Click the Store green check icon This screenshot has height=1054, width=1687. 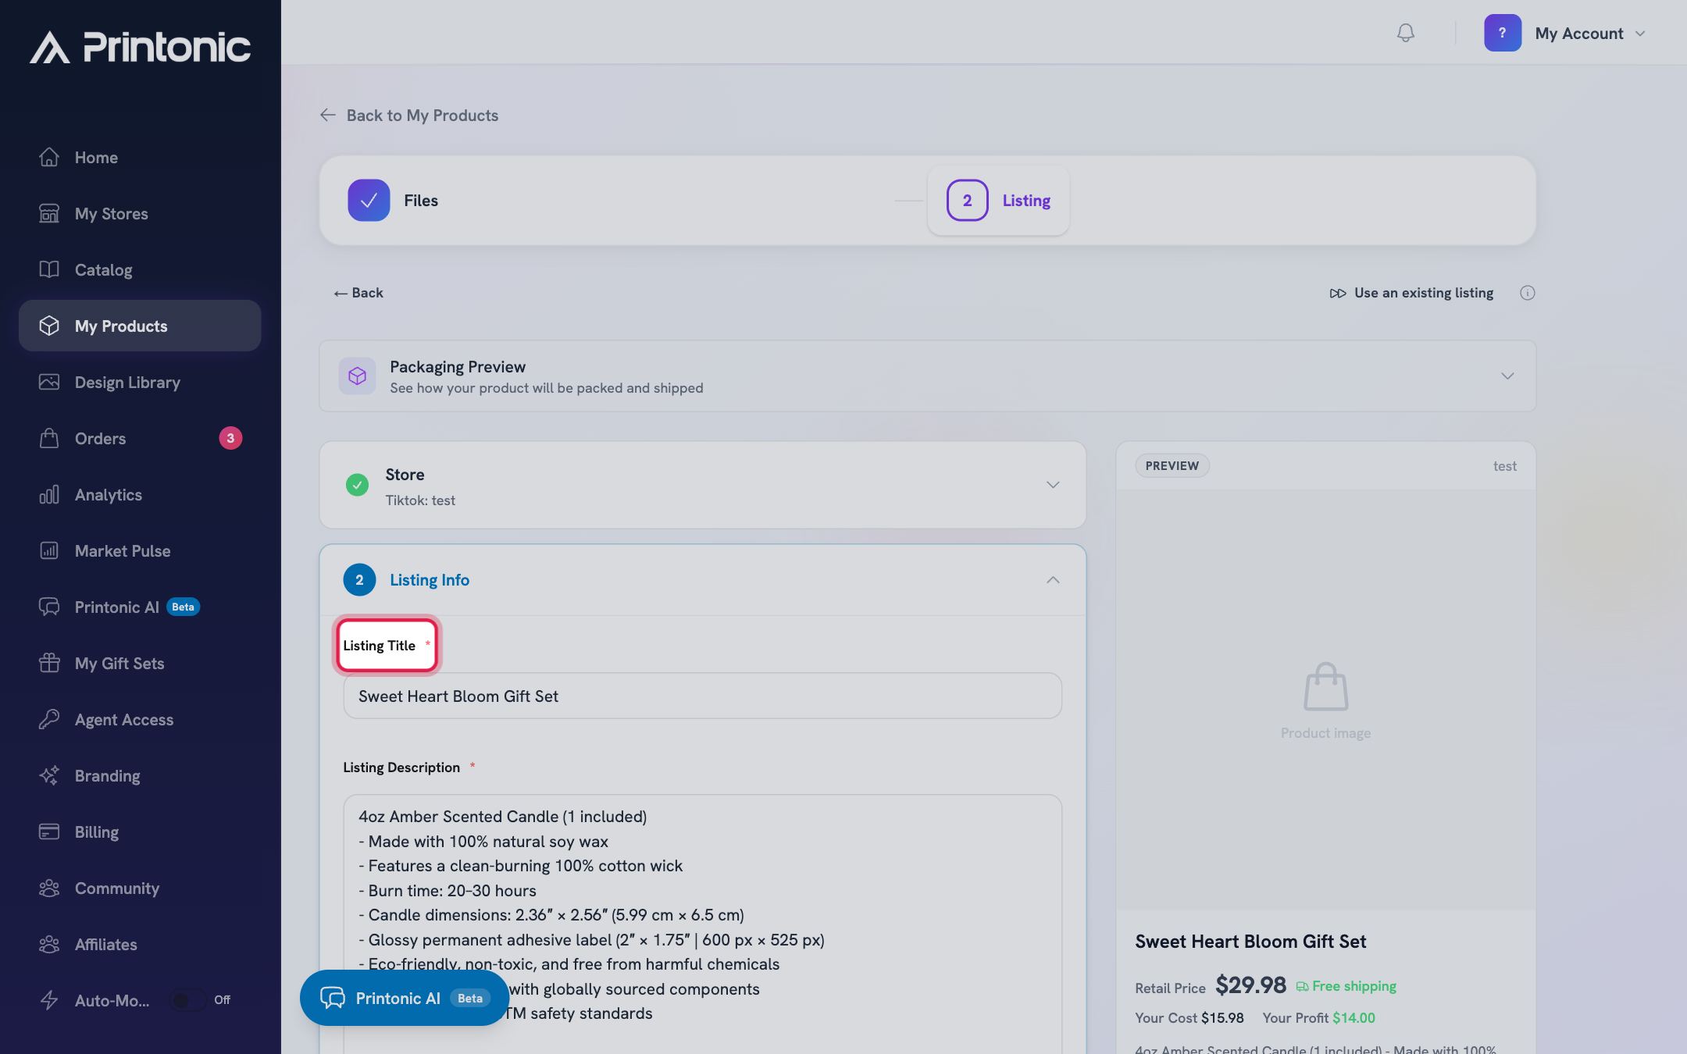pyautogui.click(x=357, y=485)
